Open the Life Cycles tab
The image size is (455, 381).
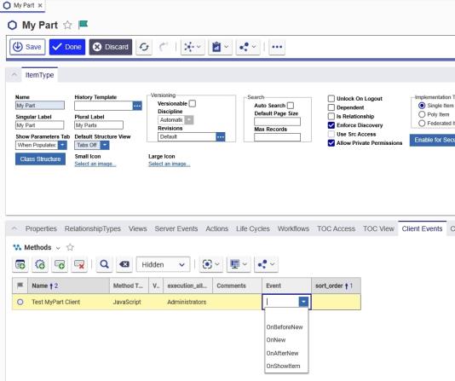(253, 228)
